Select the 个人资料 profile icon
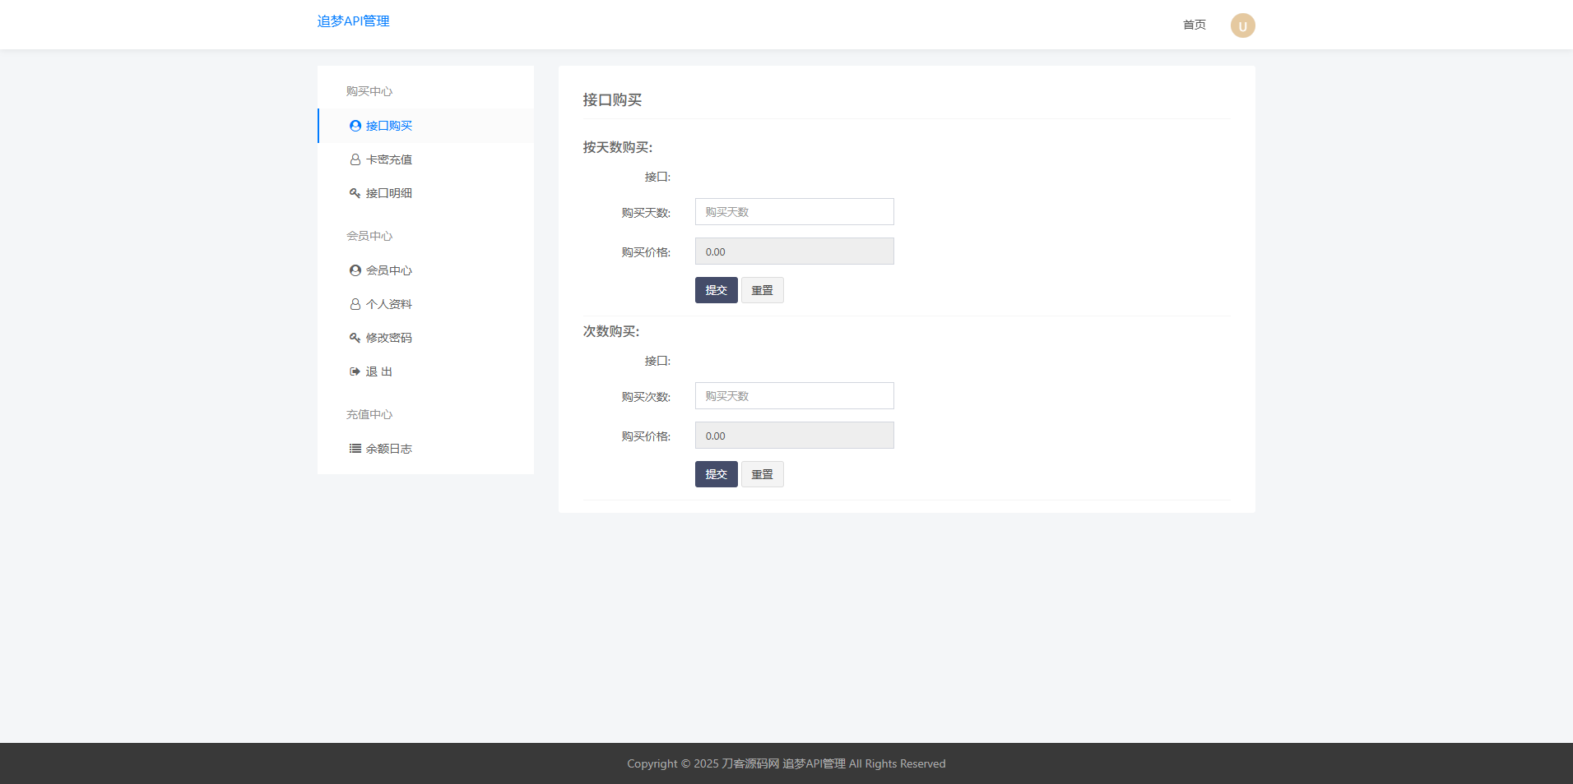Image resolution: width=1573 pixels, height=784 pixels. pos(355,303)
